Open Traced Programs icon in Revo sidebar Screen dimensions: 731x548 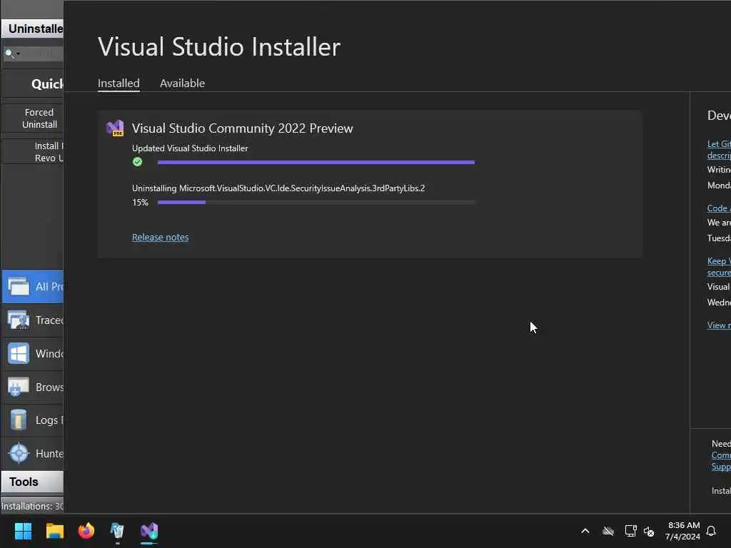click(19, 320)
